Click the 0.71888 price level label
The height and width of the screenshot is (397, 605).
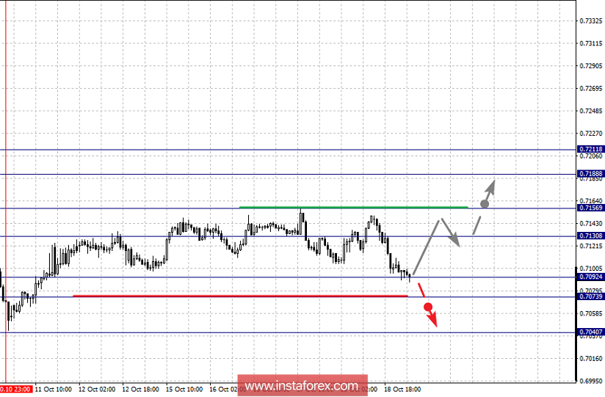pyautogui.click(x=591, y=174)
